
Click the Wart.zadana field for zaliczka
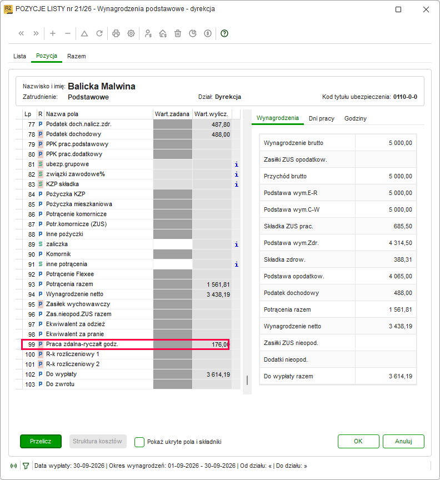pos(173,244)
